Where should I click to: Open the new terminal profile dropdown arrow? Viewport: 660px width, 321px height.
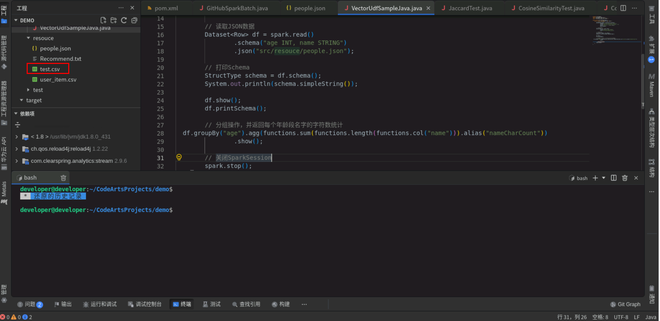point(604,178)
